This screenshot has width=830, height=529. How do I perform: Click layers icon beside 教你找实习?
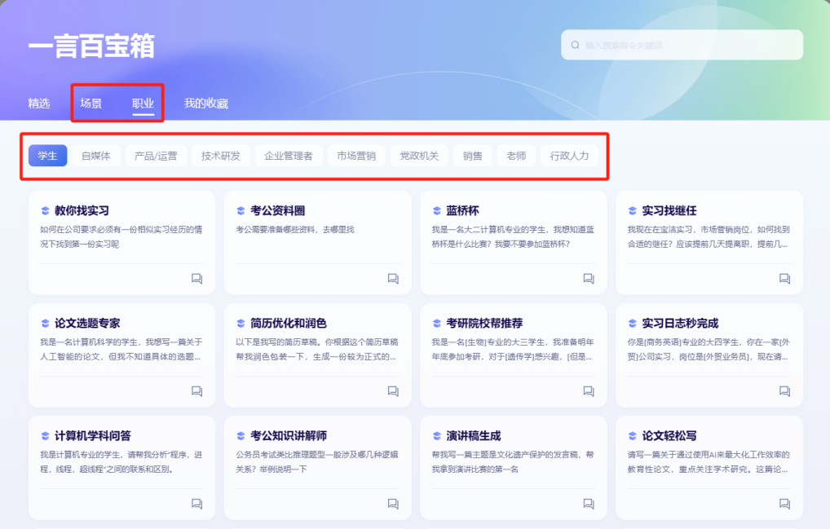point(45,210)
